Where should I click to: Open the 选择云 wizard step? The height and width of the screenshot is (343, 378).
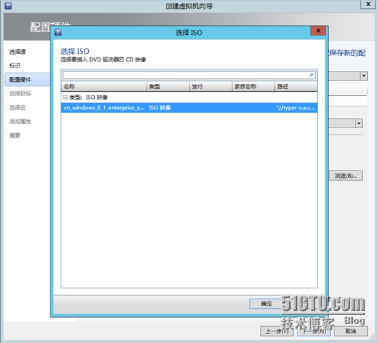pyautogui.click(x=17, y=108)
